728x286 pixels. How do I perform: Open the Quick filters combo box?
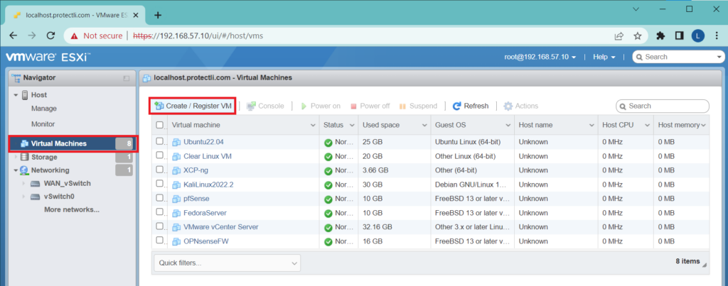227,263
